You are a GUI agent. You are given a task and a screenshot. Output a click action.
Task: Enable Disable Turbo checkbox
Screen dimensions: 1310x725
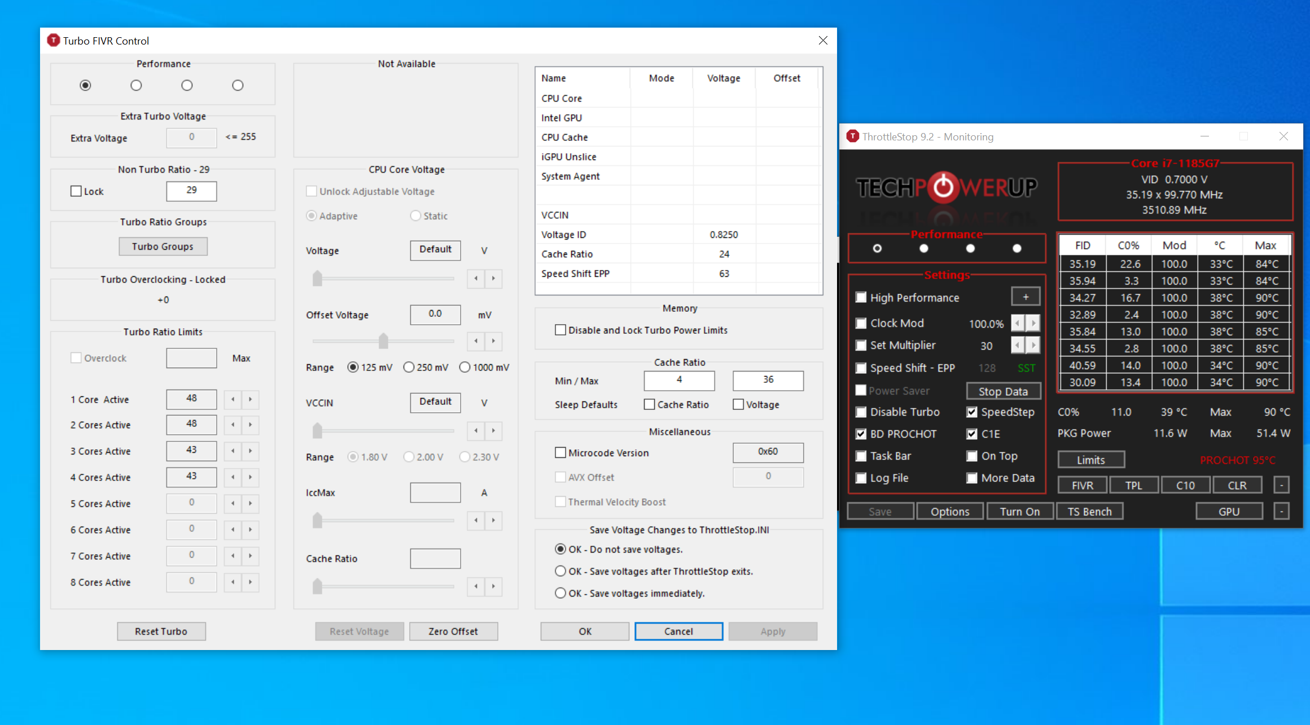tap(861, 412)
